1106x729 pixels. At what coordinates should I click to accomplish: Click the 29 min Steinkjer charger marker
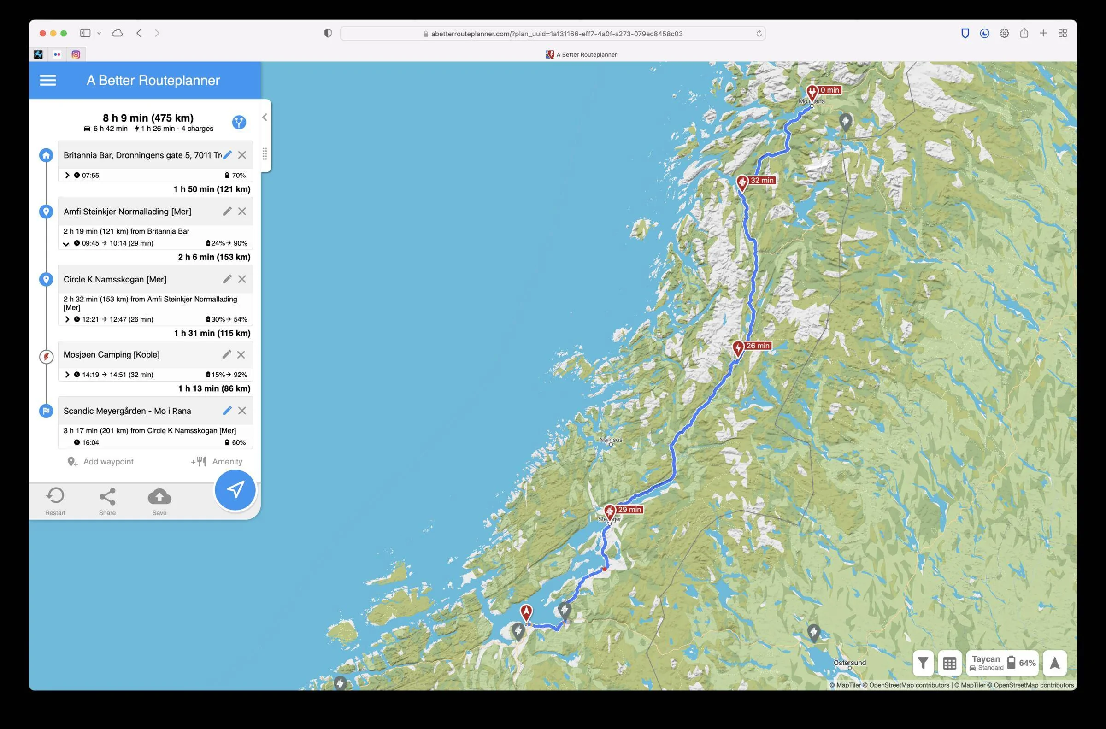[610, 512]
